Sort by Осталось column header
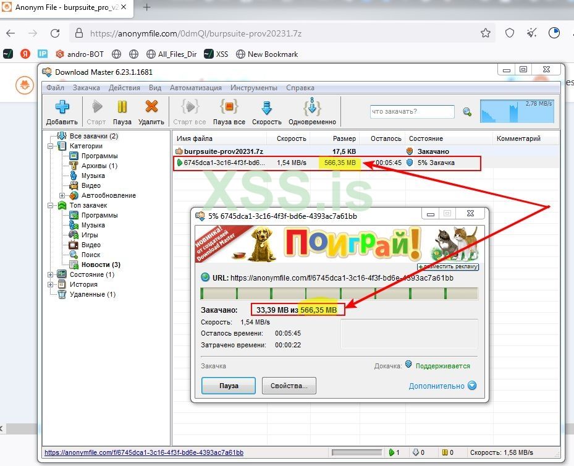This screenshot has width=574, height=466. tap(382, 138)
